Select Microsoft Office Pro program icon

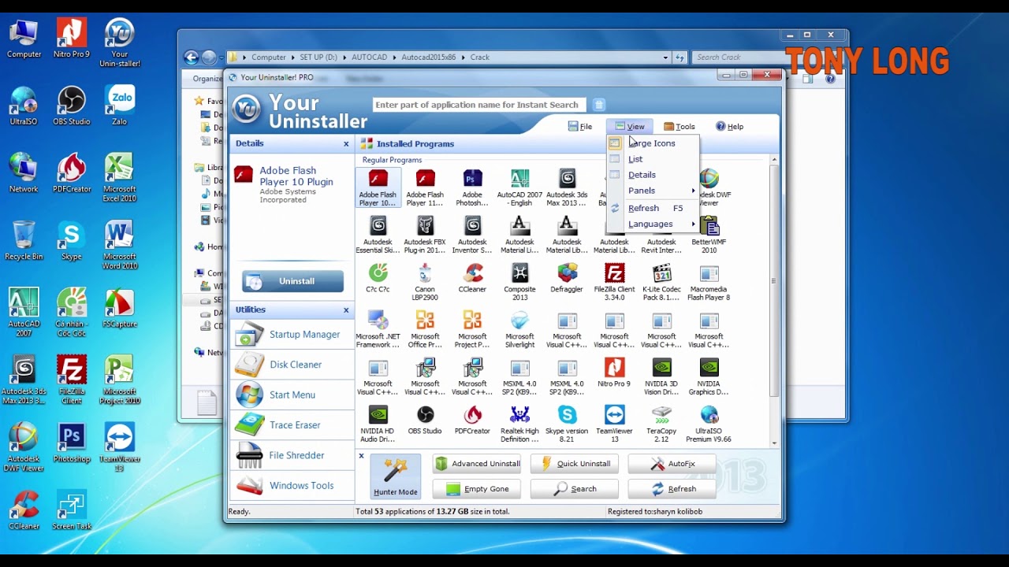tap(425, 329)
